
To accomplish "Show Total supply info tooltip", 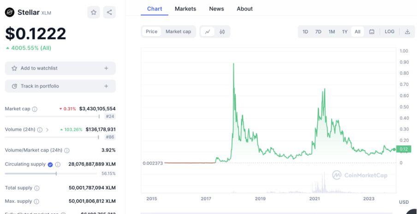I will (x=37, y=188).
